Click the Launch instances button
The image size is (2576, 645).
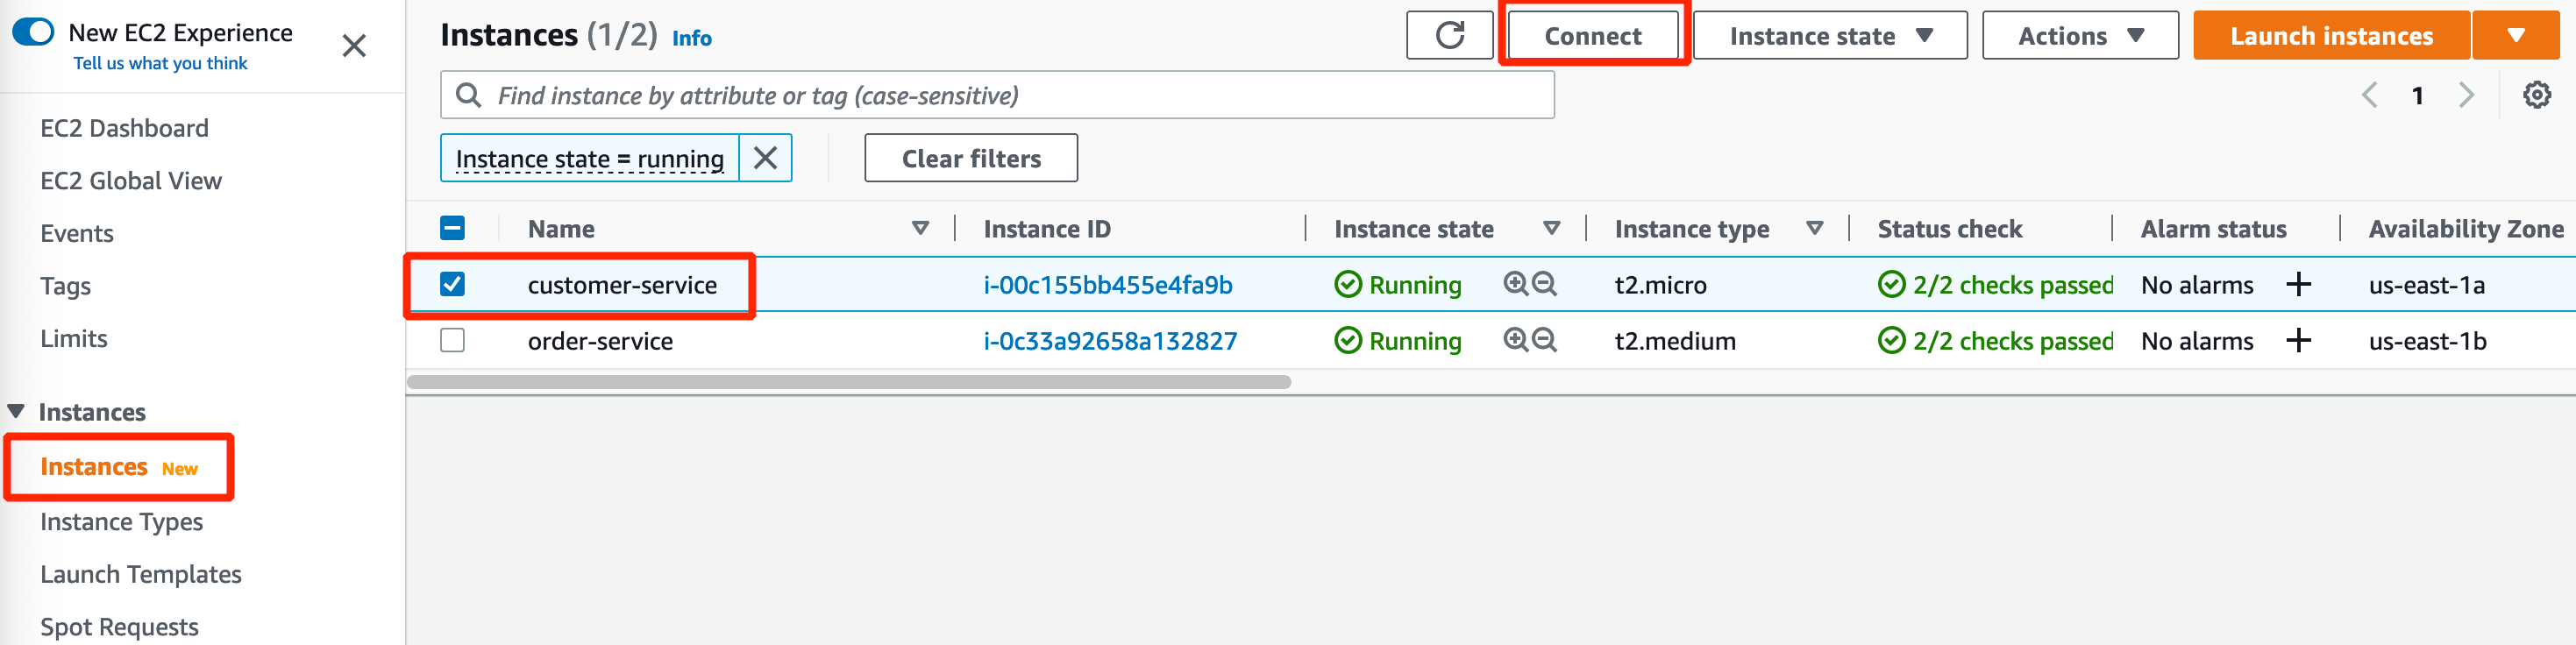(2331, 35)
